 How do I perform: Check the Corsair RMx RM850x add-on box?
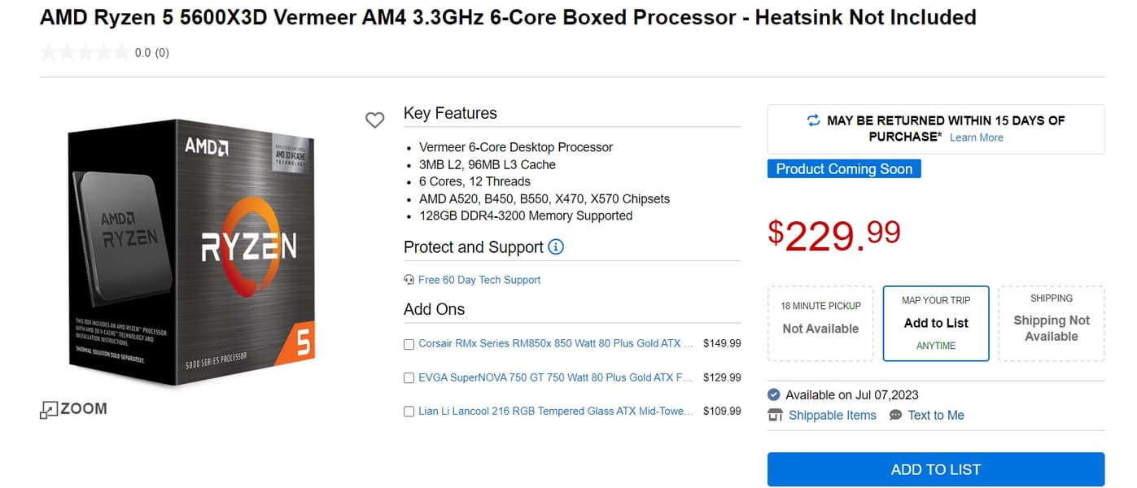409,344
